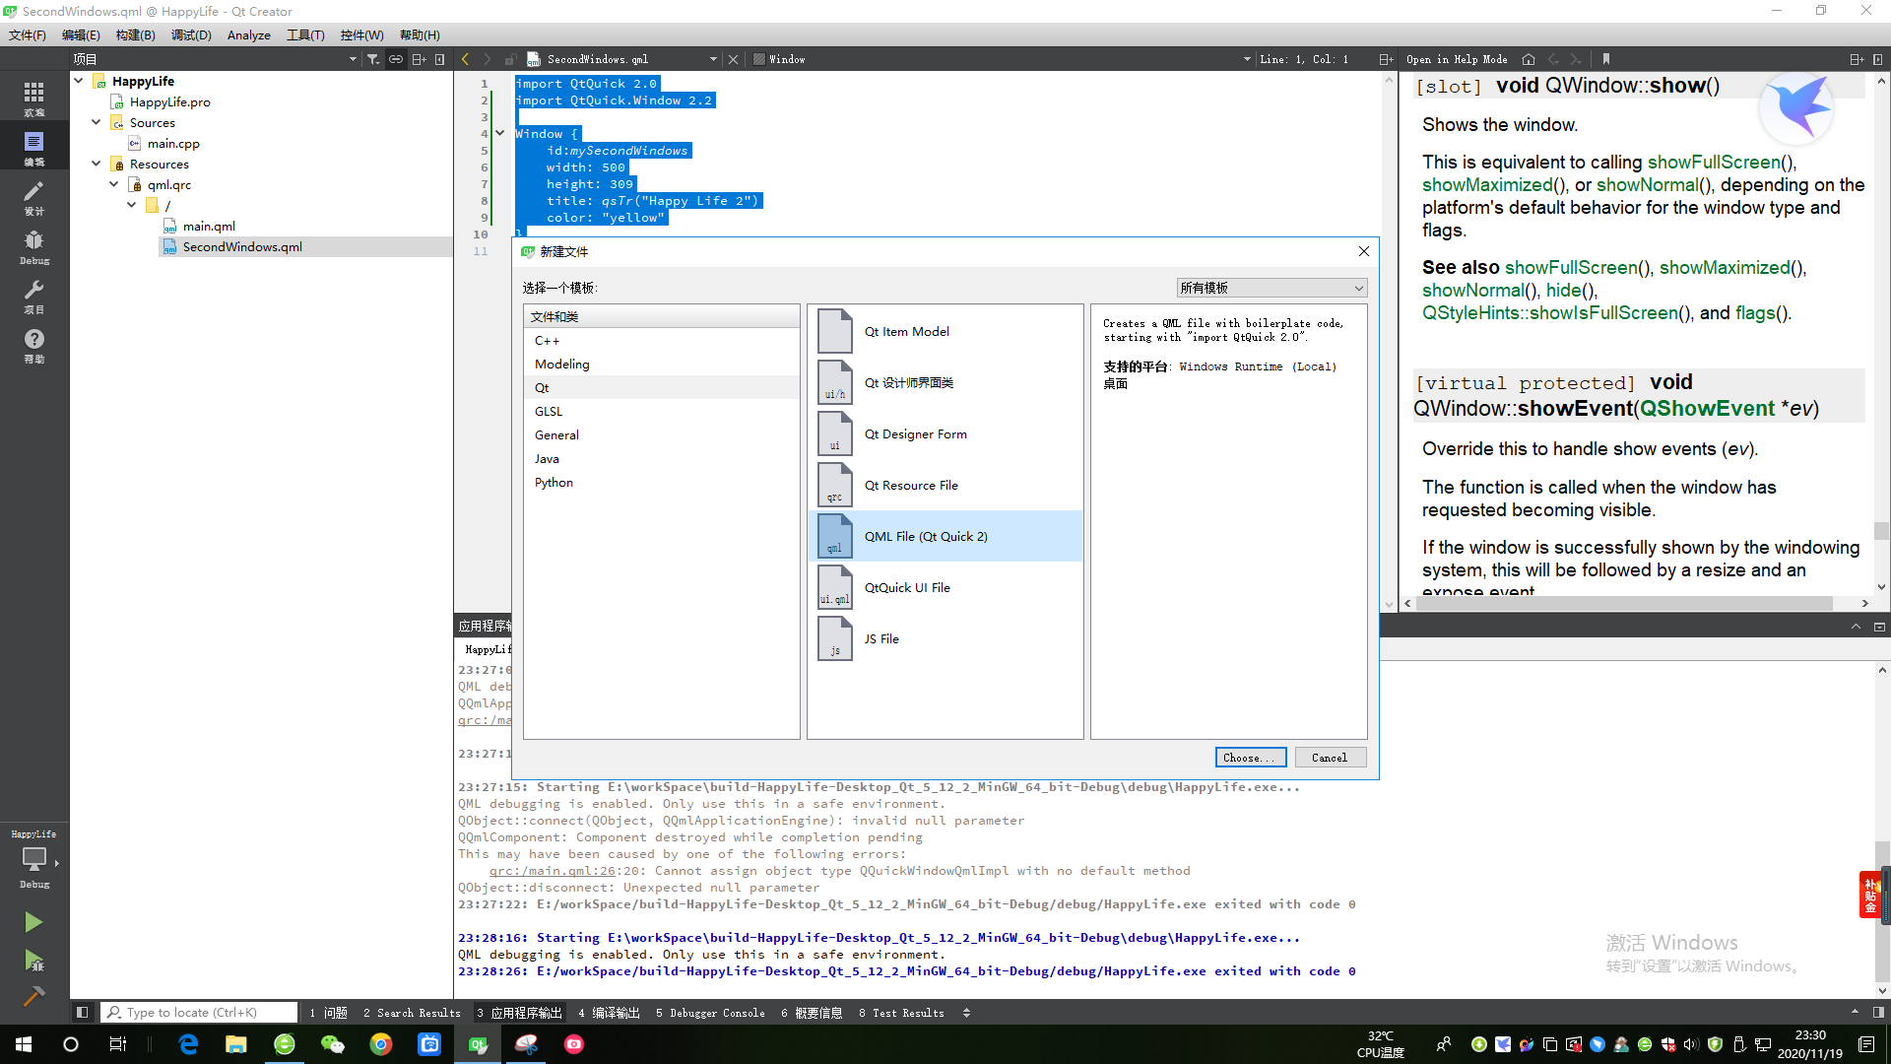The width and height of the screenshot is (1891, 1064).
Task: Open the Analyze menu
Action: (x=248, y=35)
